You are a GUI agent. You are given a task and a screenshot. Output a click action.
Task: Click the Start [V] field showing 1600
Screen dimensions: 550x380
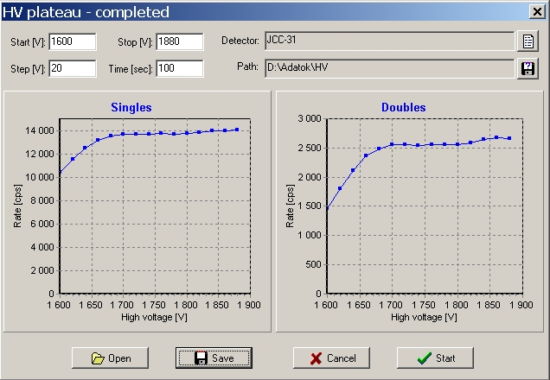(72, 42)
